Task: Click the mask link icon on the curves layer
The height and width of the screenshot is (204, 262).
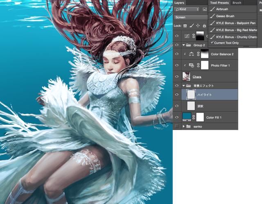Action: (194, 36)
